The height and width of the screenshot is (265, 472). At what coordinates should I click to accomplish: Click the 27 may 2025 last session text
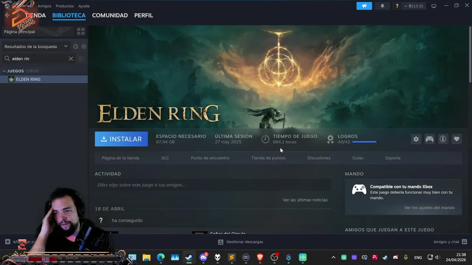click(x=228, y=142)
